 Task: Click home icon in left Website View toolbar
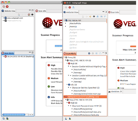[x=19, y=15]
